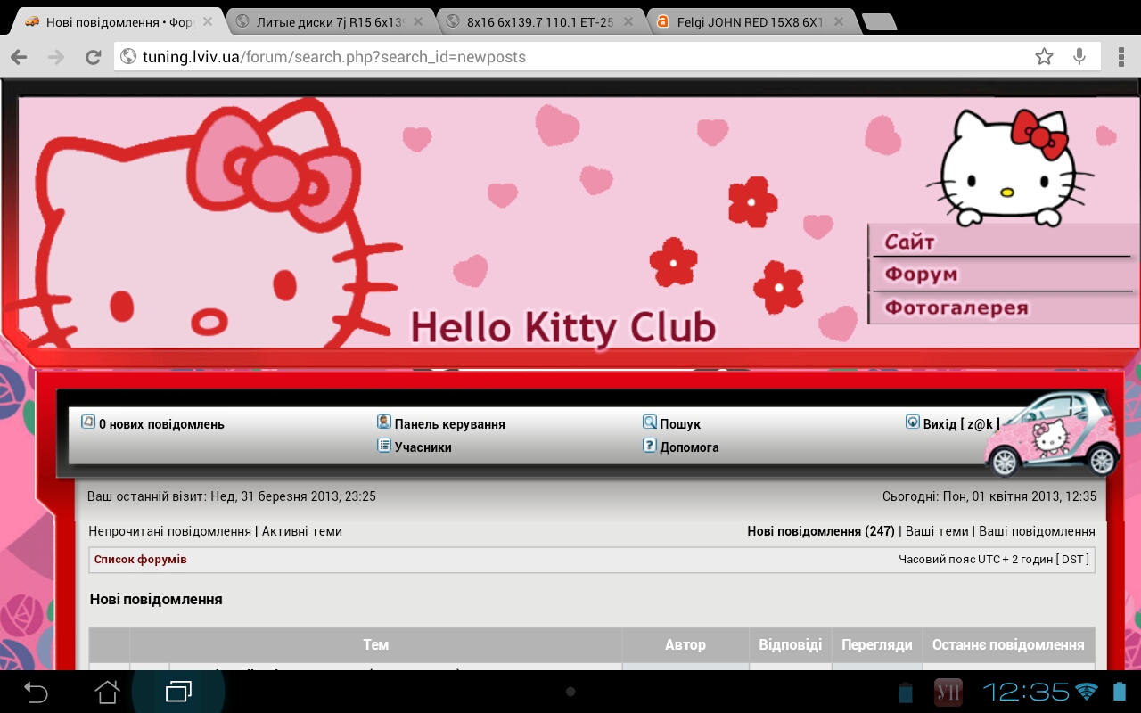The width and height of the screenshot is (1141, 713).
Task: Open the 'Сайт' banner menu item
Action: coord(909,242)
